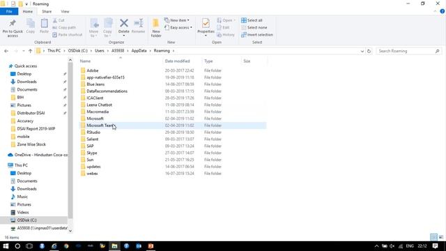Click Edit in Open group
The image size is (446, 251).
223,28
